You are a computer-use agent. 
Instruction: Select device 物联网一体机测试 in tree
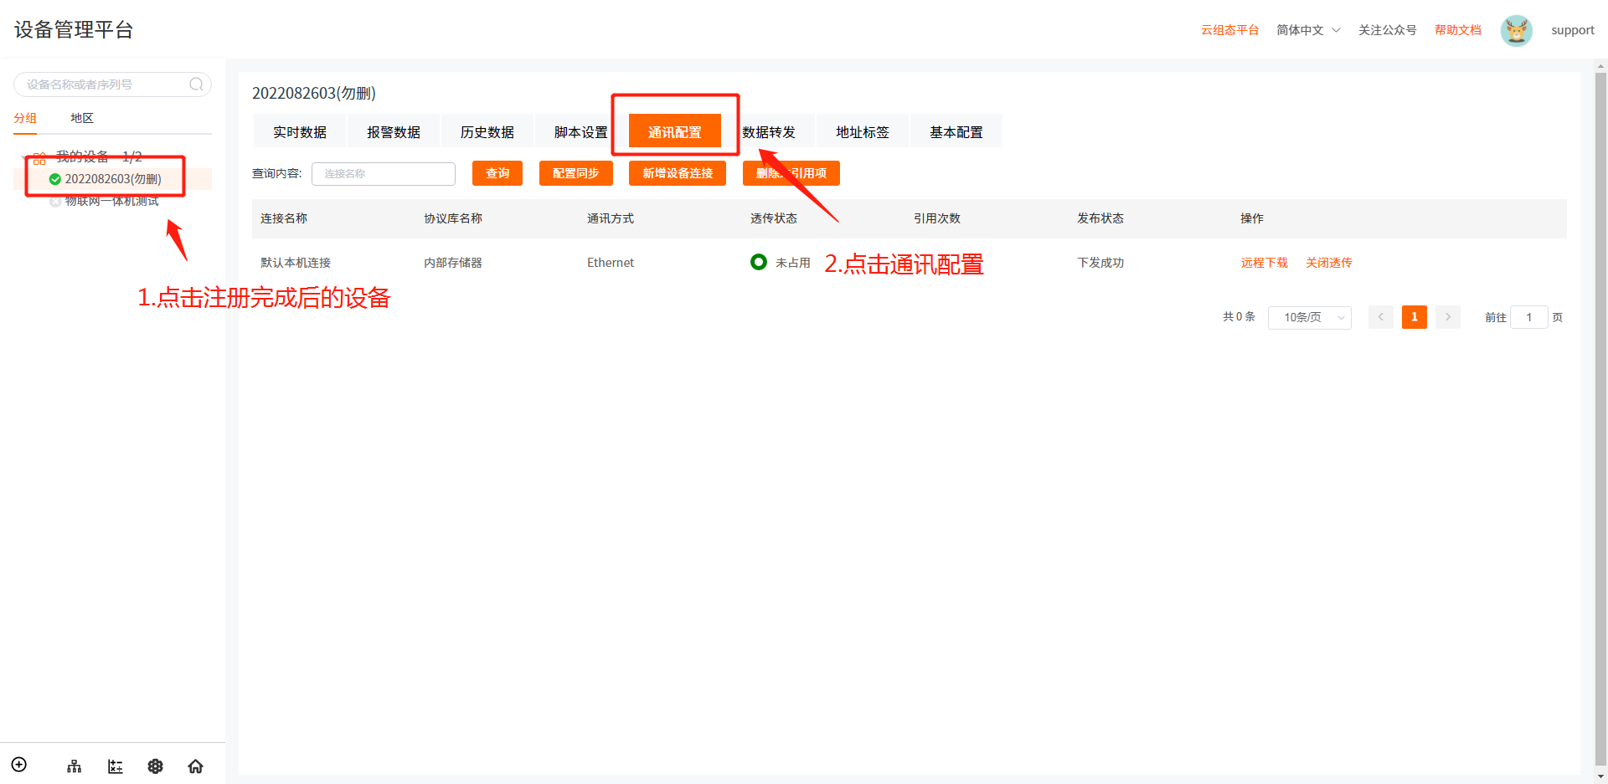[x=112, y=202]
